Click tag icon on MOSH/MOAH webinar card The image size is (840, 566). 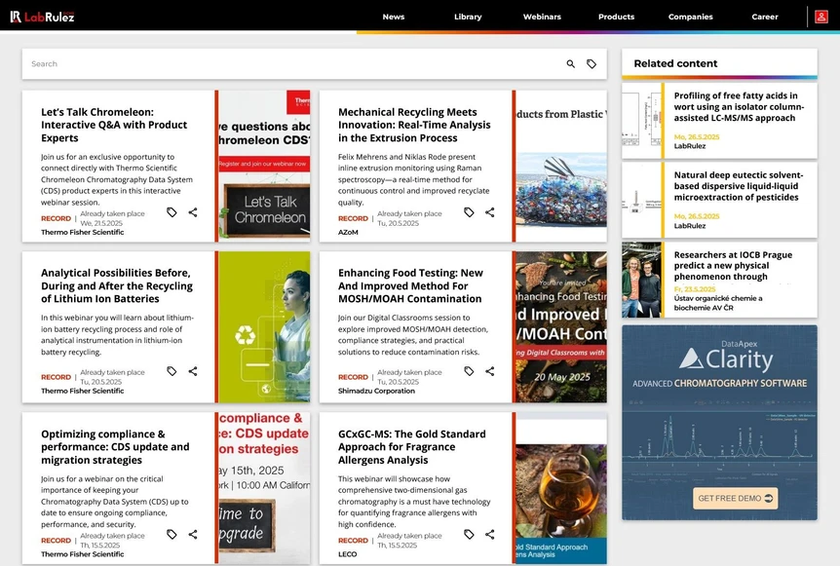pyautogui.click(x=469, y=371)
